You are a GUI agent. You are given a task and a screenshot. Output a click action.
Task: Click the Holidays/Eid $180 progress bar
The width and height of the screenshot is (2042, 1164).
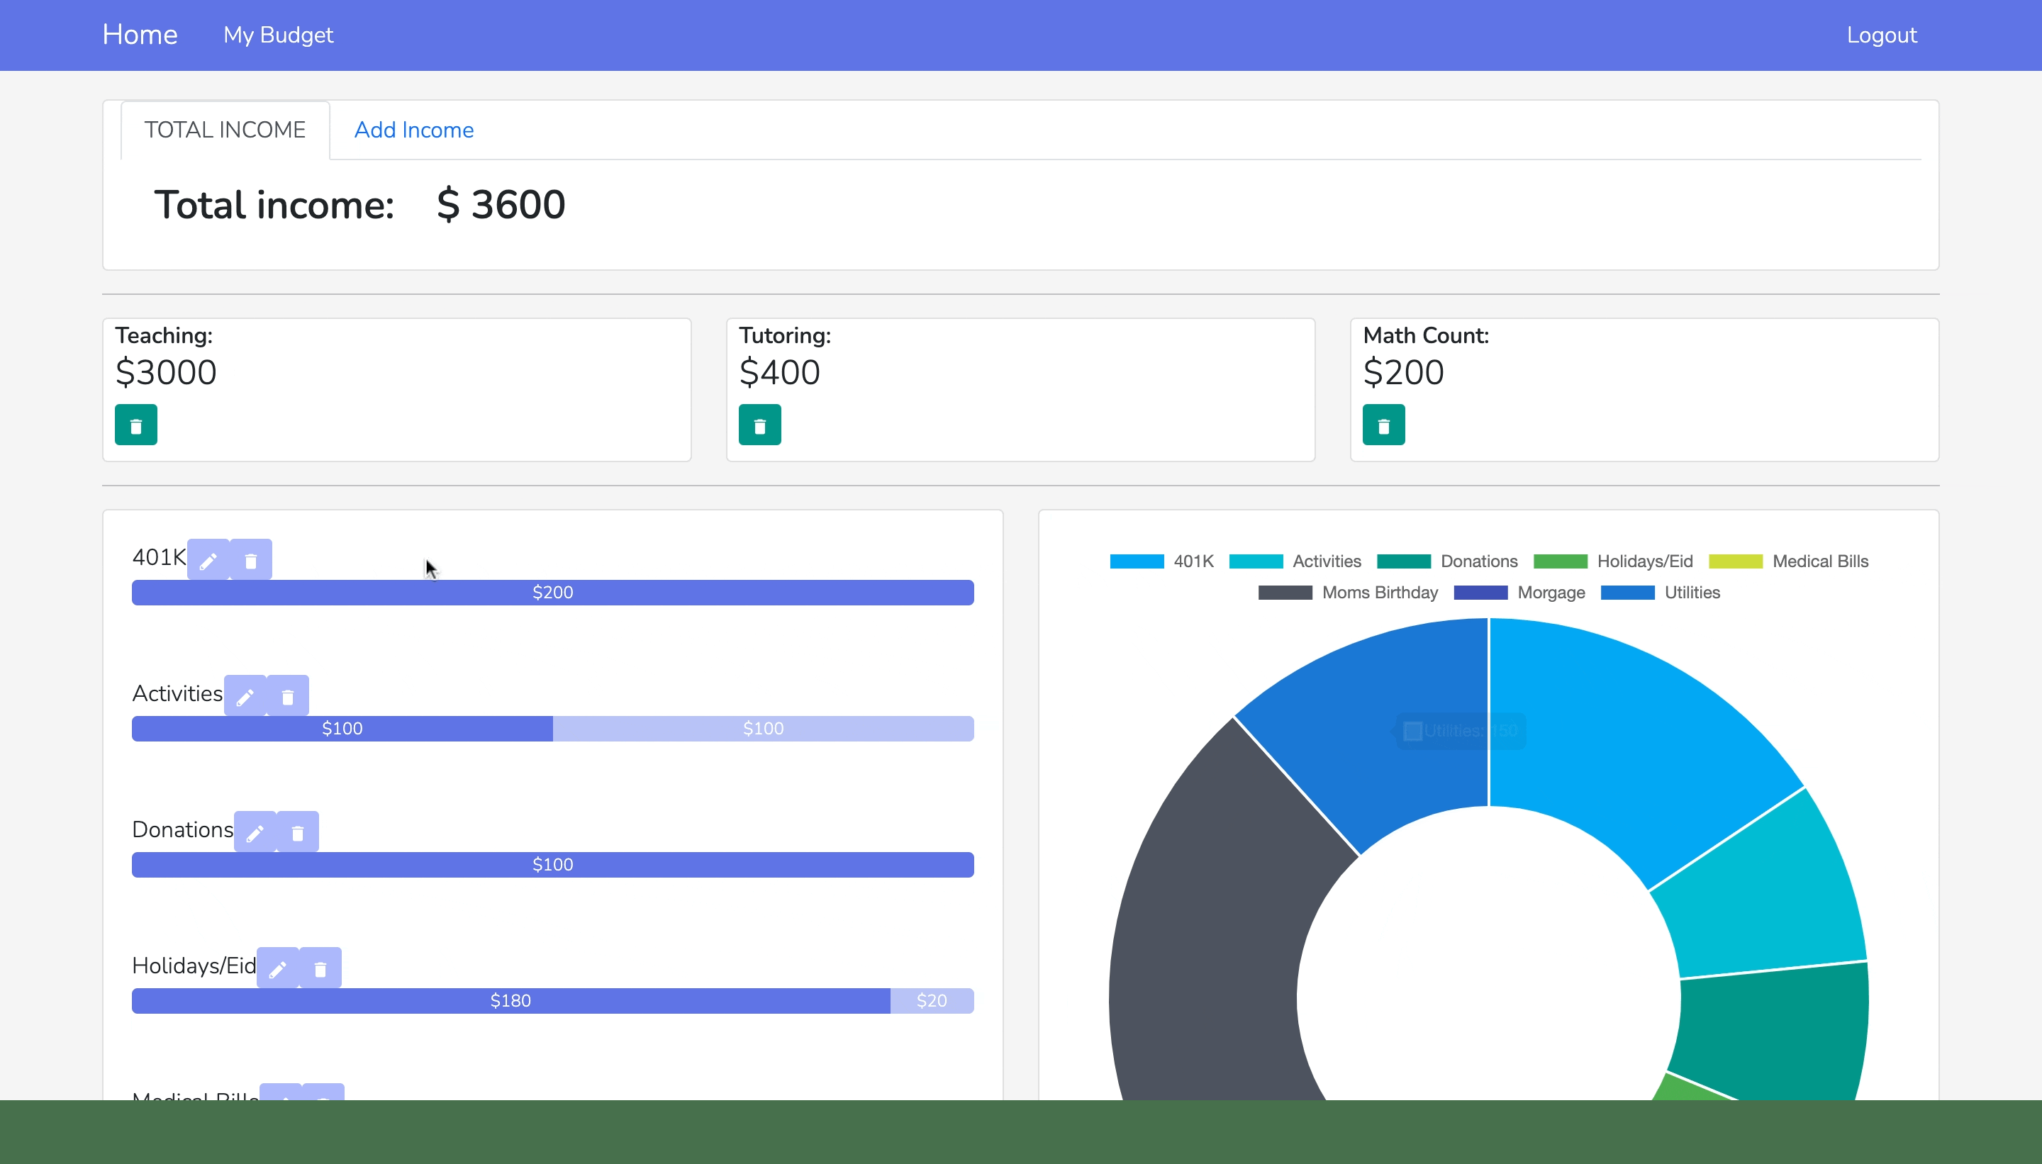[x=510, y=1000]
